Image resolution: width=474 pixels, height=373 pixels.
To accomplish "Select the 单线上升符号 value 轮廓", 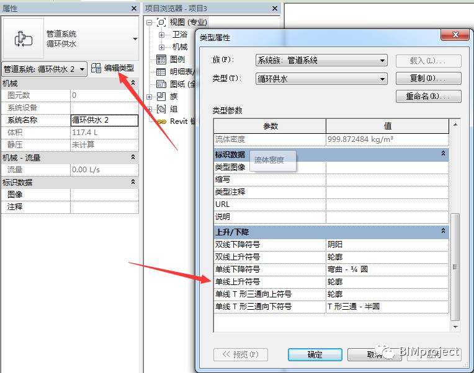I will coord(387,281).
